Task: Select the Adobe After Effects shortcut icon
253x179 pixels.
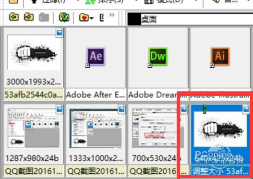Action: [96, 57]
